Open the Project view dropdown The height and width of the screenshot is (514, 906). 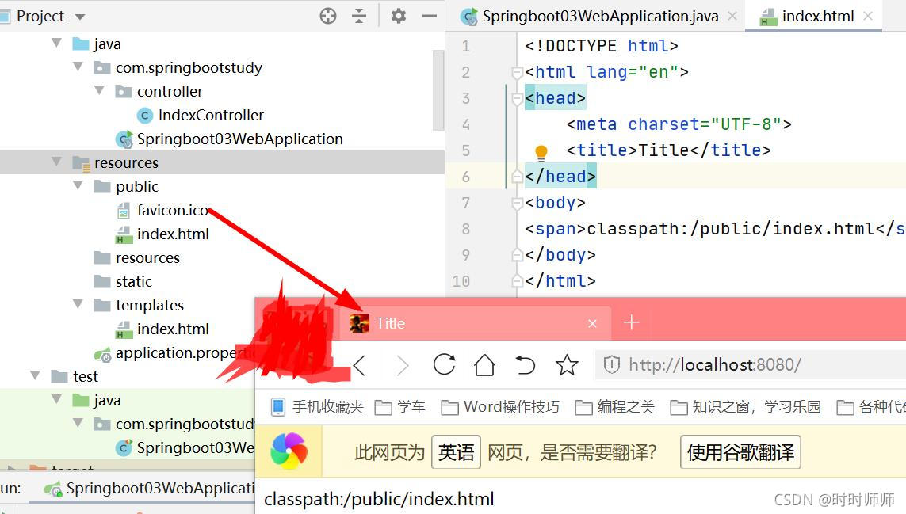(80, 17)
